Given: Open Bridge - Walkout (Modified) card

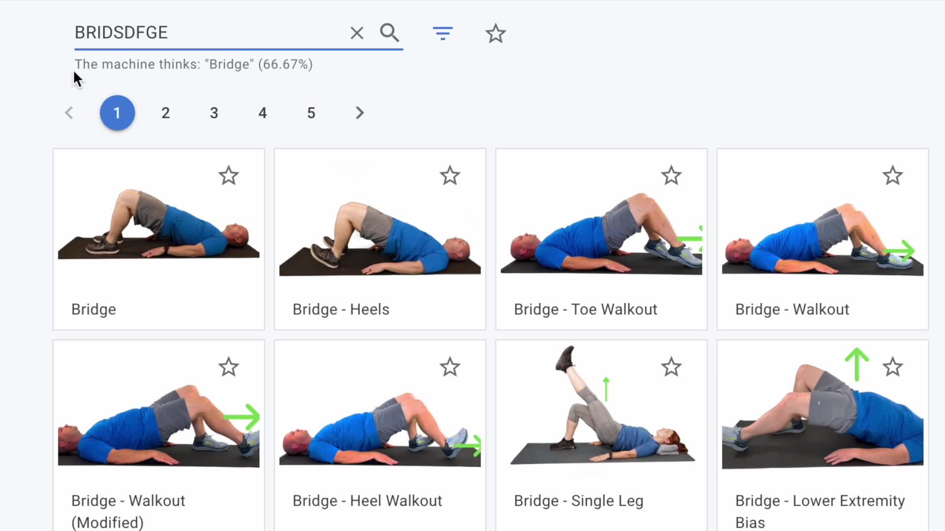Looking at the screenshot, I should [x=158, y=435].
